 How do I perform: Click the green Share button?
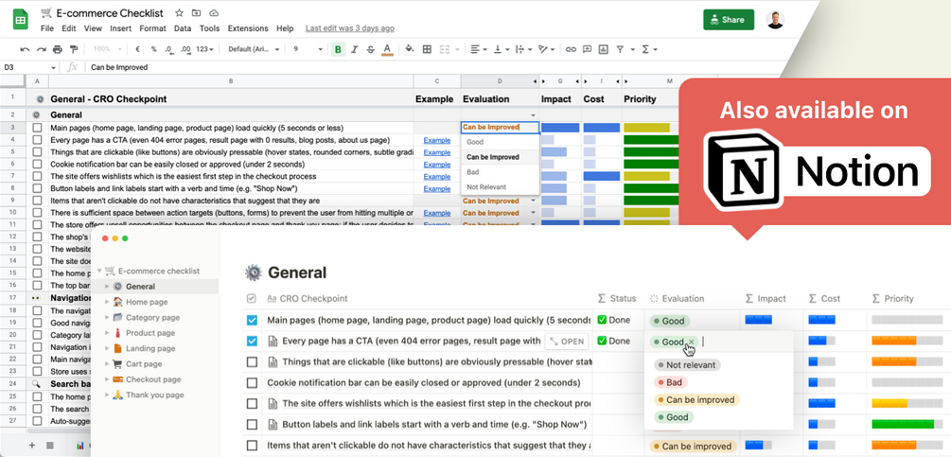coord(729,19)
